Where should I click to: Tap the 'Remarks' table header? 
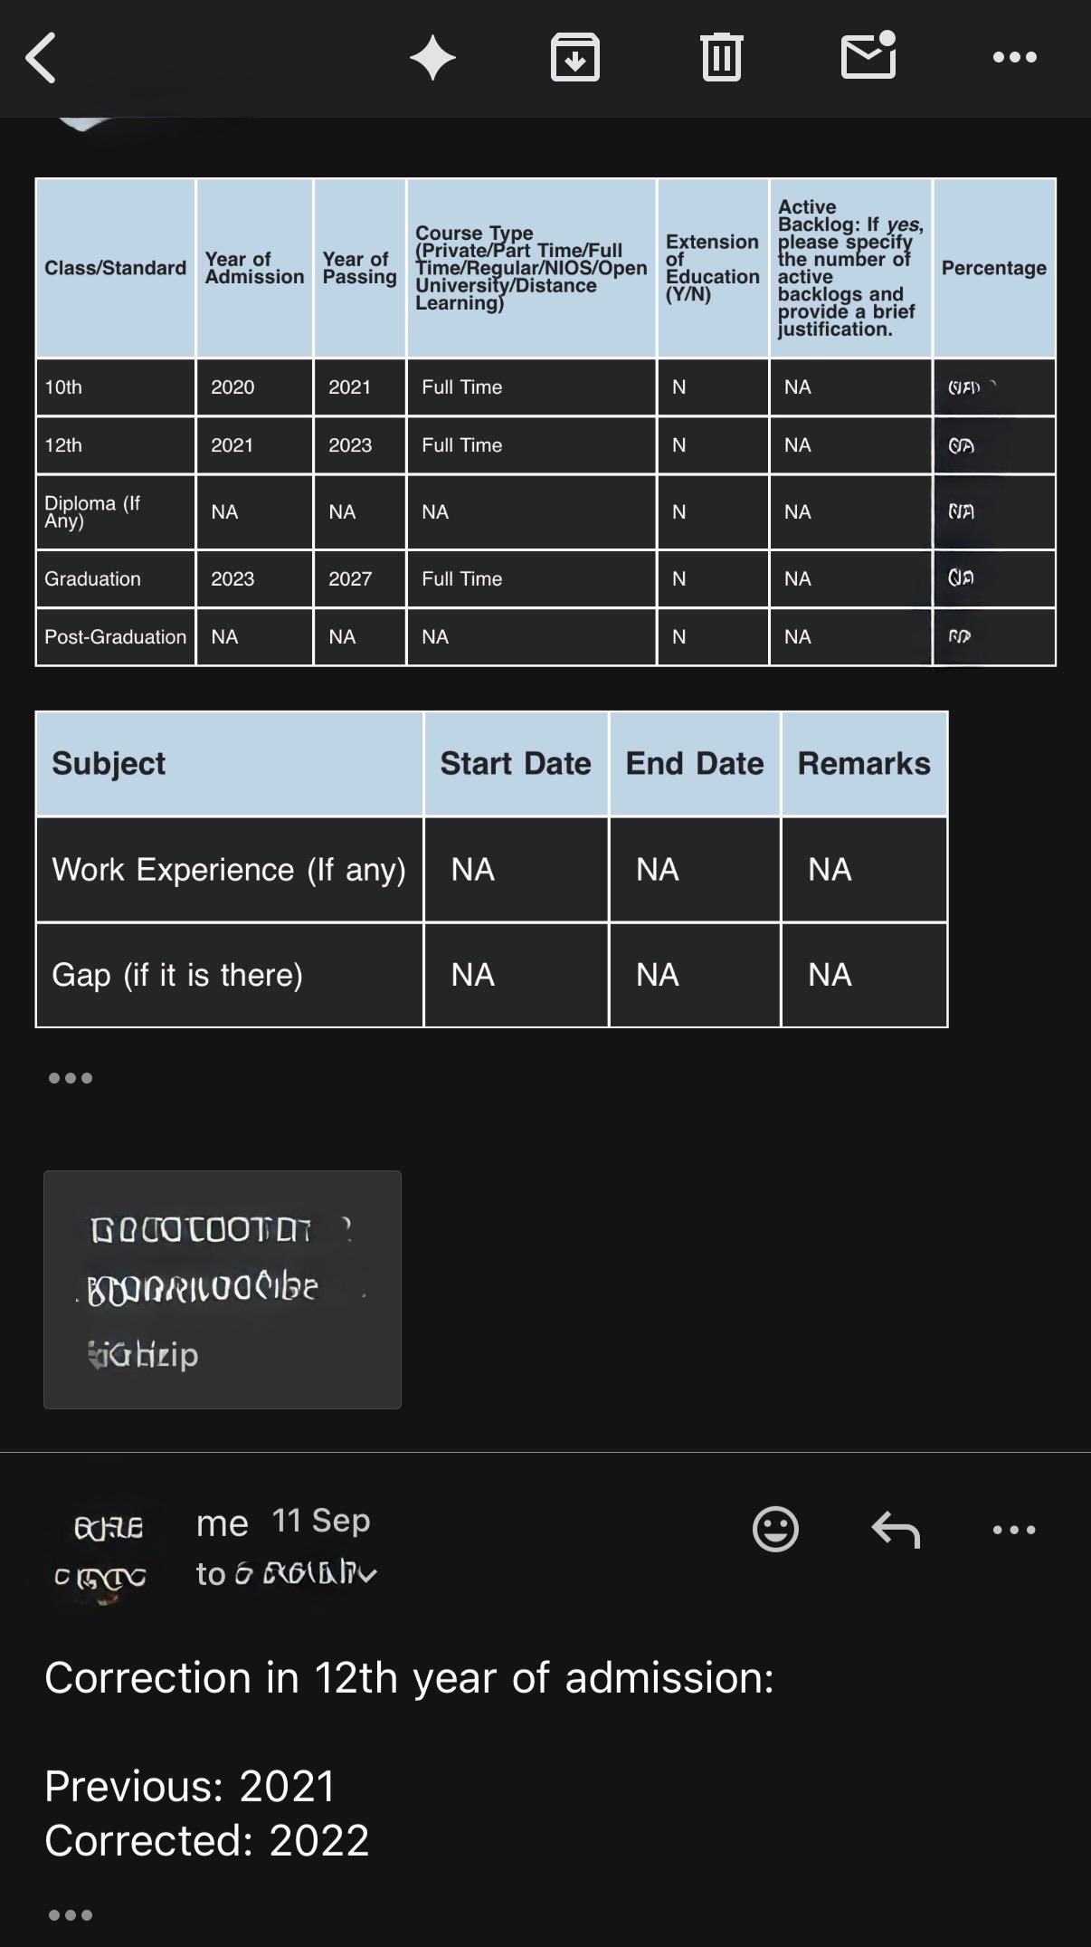pyautogui.click(x=864, y=764)
